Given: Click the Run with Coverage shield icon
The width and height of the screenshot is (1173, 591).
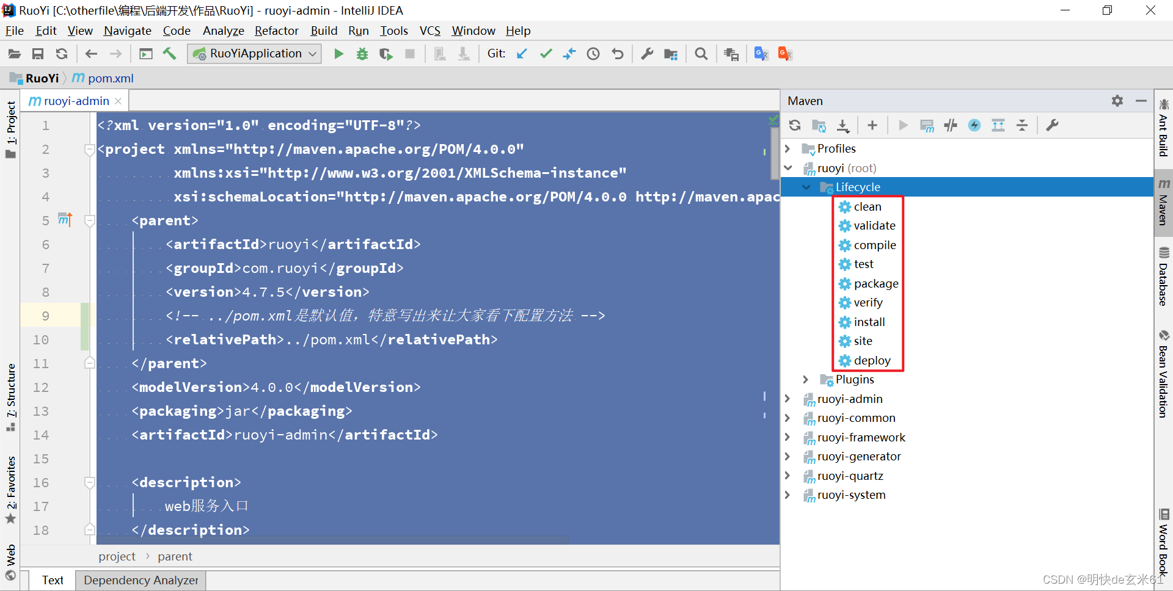Looking at the screenshot, I should point(386,54).
